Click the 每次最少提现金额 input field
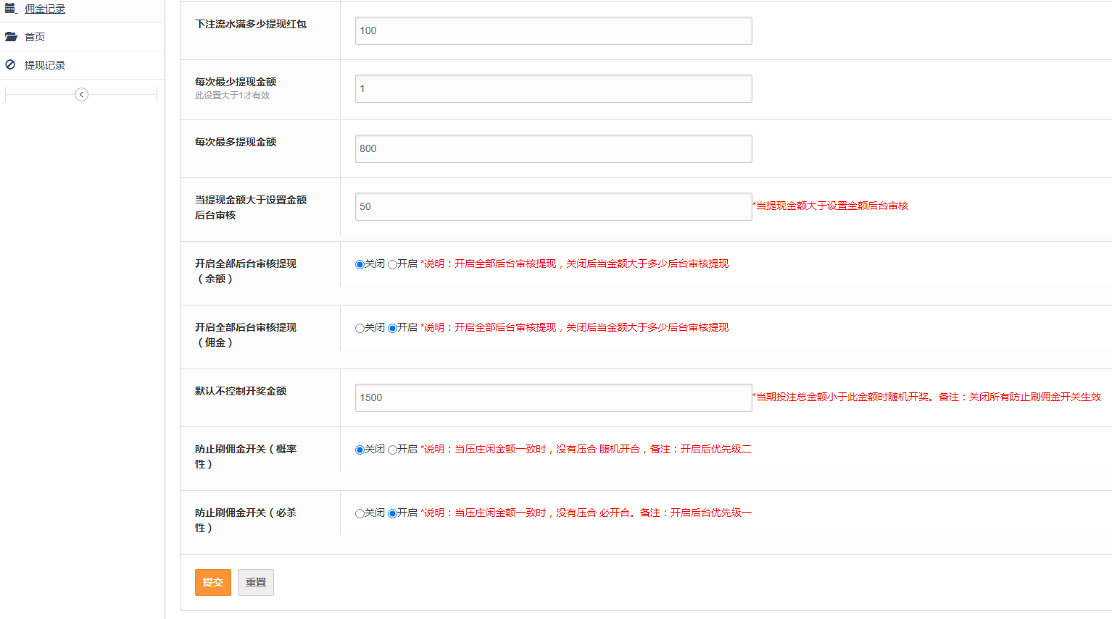The image size is (1112, 619). tap(553, 89)
